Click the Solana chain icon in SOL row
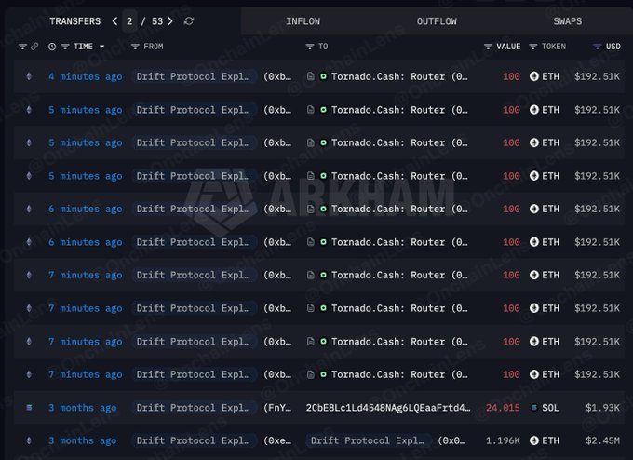Image resolution: width=633 pixels, height=460 pixels. (29, 407)
